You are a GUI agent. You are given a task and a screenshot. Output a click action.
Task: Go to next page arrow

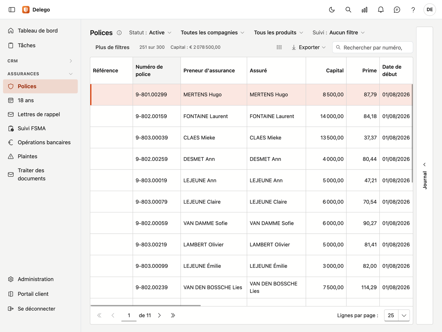[x=159, y=315]
